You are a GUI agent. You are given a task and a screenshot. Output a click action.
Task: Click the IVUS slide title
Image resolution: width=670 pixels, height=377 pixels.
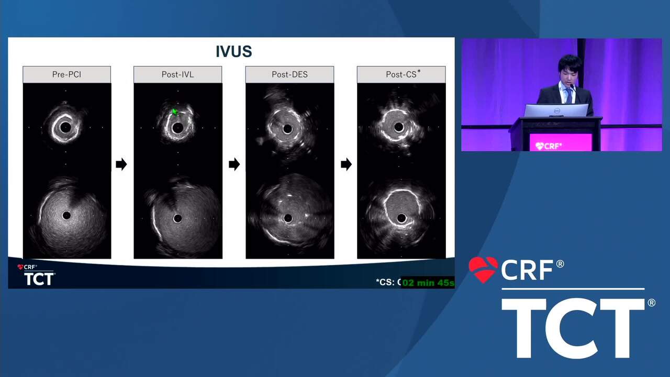click(233, 51)
